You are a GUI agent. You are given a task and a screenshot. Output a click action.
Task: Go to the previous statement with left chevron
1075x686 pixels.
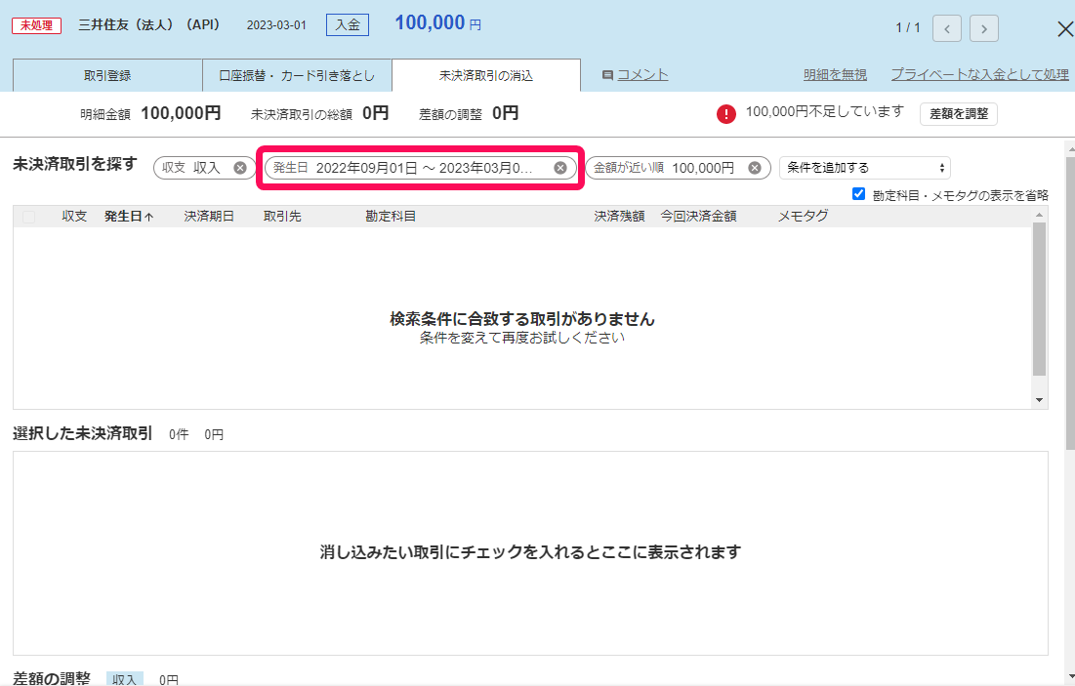pyautogui.click(x=947, y=28)
